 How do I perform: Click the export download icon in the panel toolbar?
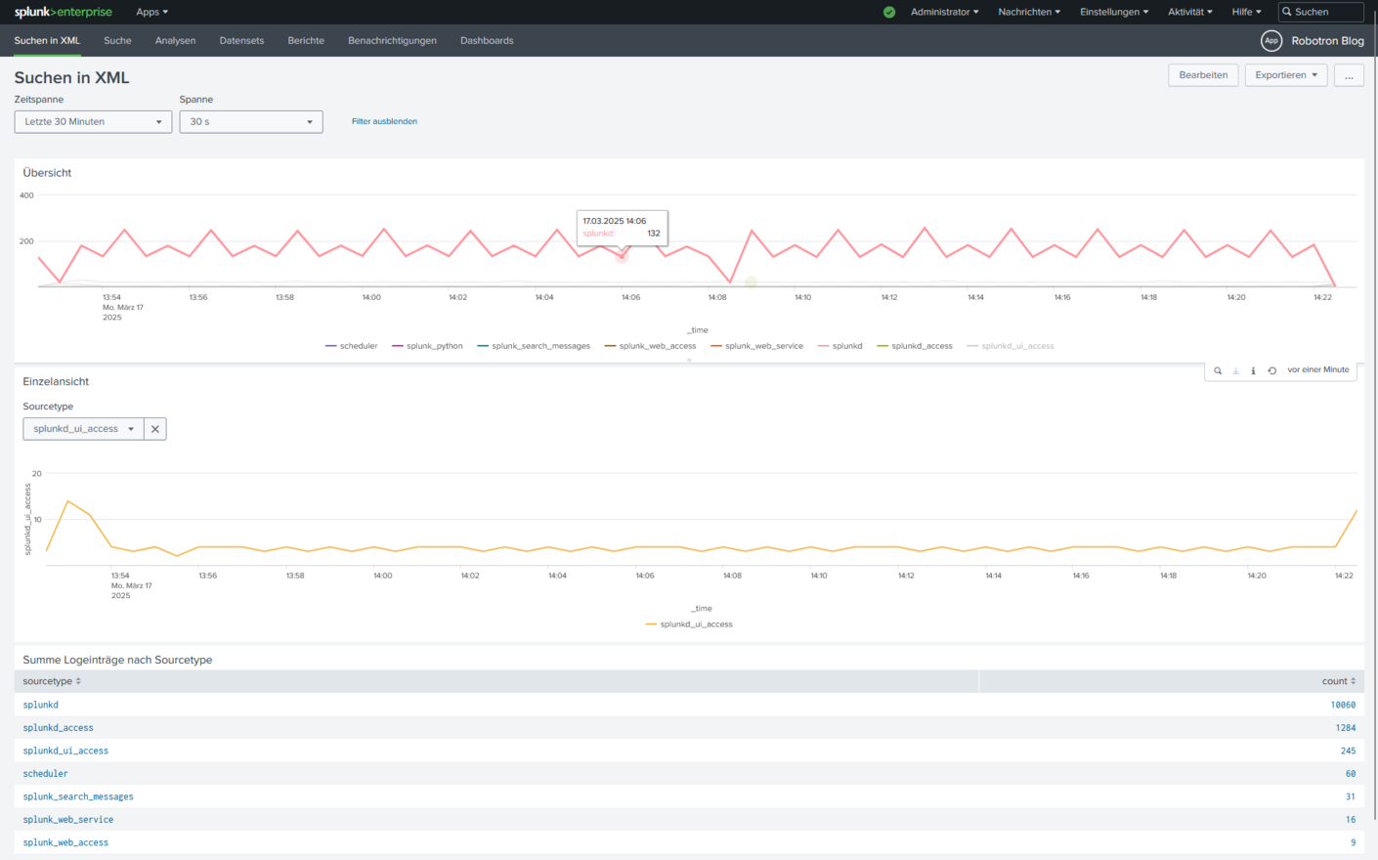(x=1235, y=370)
